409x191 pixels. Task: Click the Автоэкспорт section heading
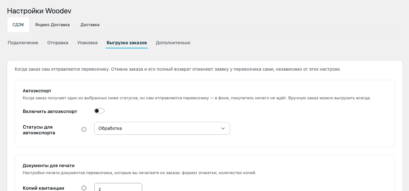[x=37, y=91]
